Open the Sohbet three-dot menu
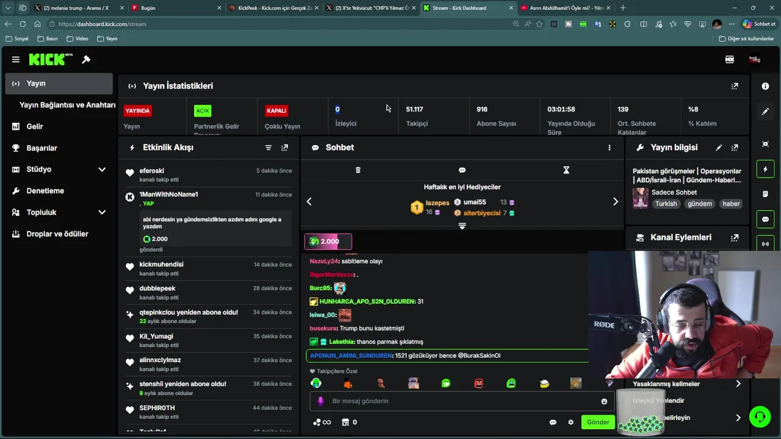 tap(609, 148)
